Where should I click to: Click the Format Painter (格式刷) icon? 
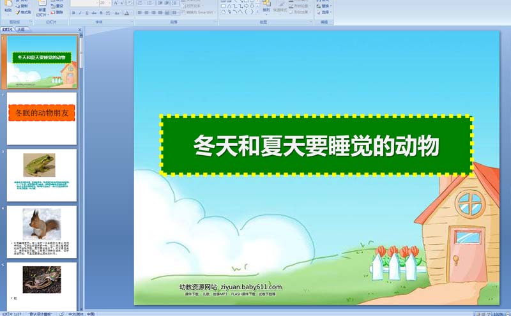24,11
